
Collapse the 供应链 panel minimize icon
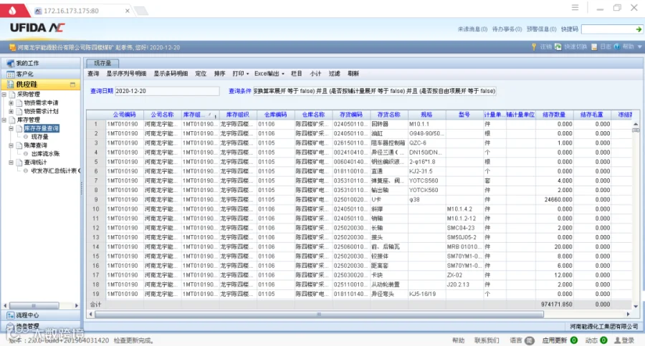click(x=73, y=85)
